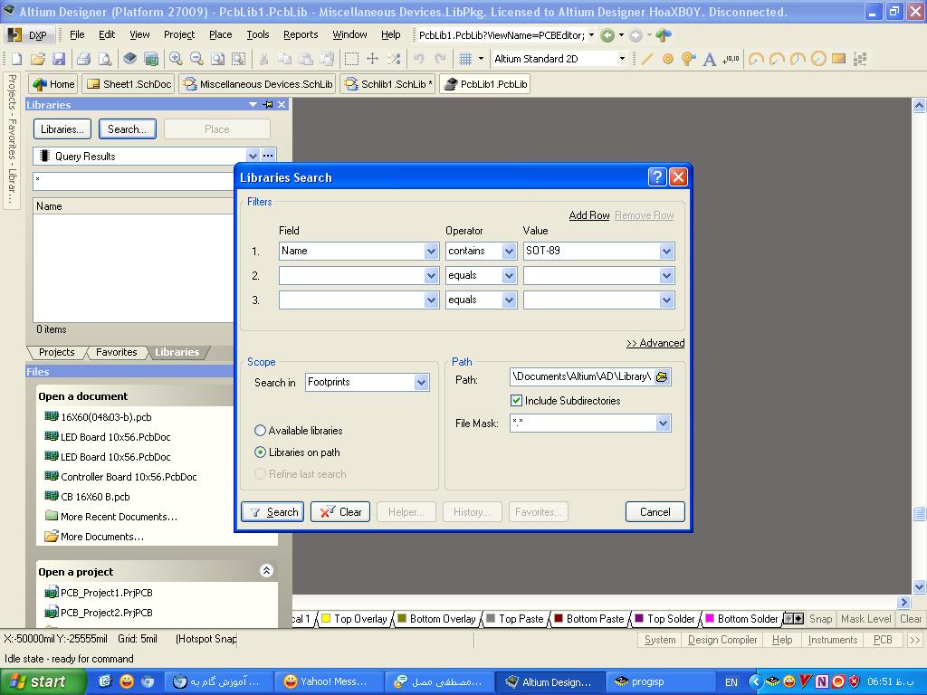Viewport: 927px width, 695px height.
Task: Select the Available libraries radio button
Action: [260, 430]
